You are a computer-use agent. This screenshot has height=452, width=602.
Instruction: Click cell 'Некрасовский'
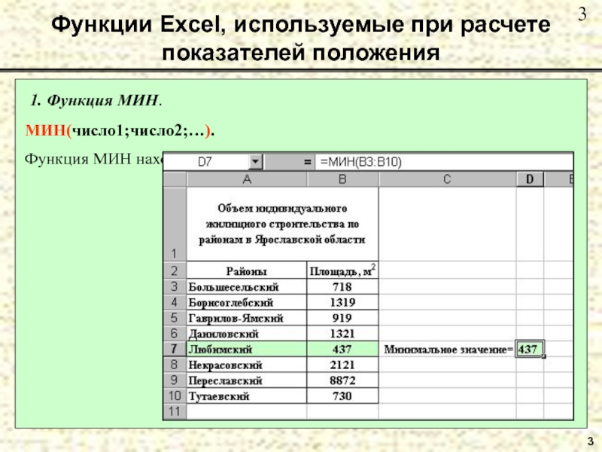coord(247,365)
